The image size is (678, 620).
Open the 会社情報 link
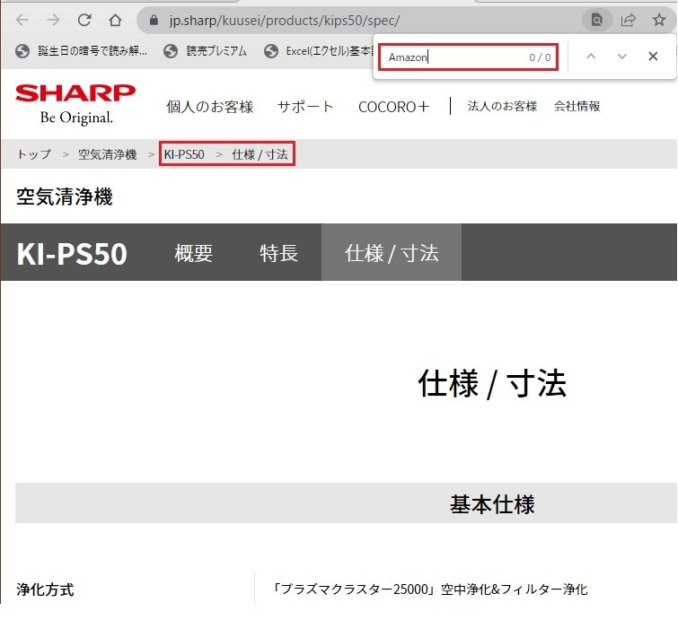[577, 106]
